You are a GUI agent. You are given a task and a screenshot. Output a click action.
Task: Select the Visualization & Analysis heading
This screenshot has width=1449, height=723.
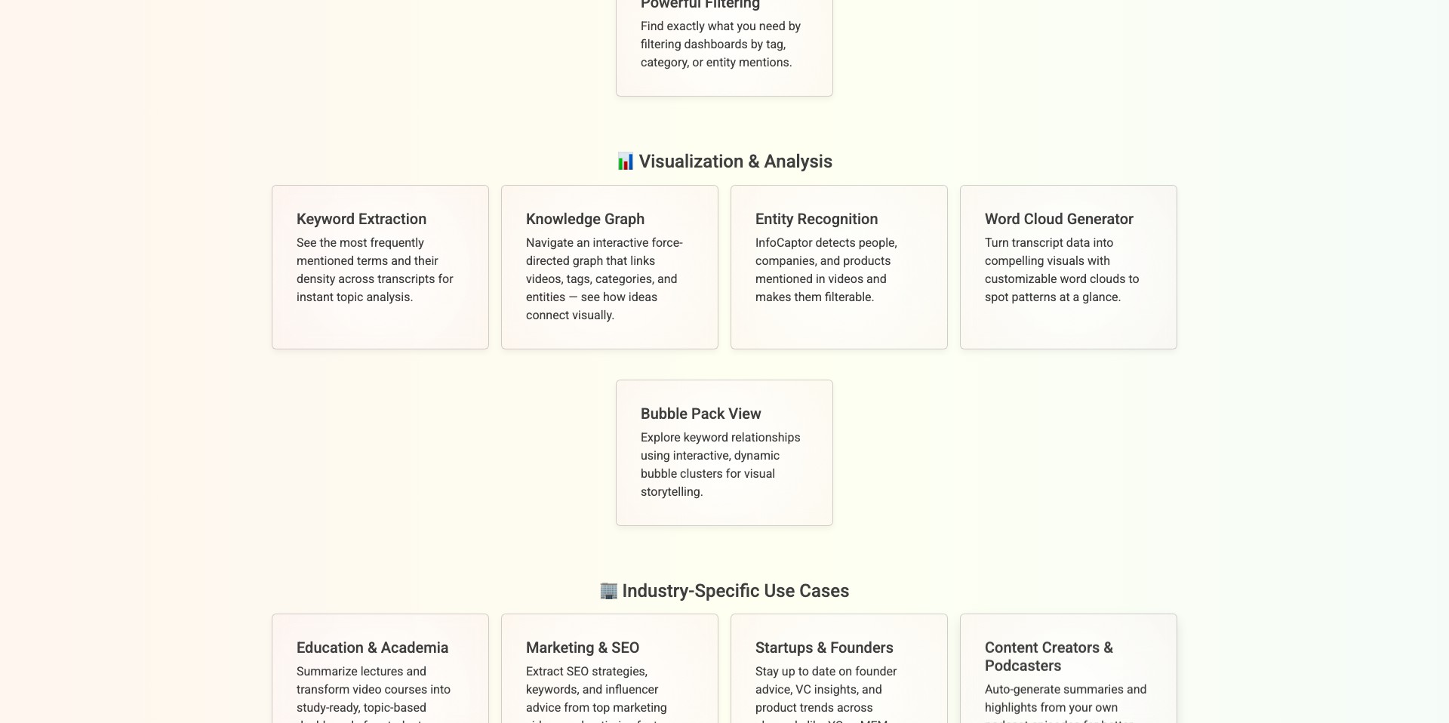(724, 162)
